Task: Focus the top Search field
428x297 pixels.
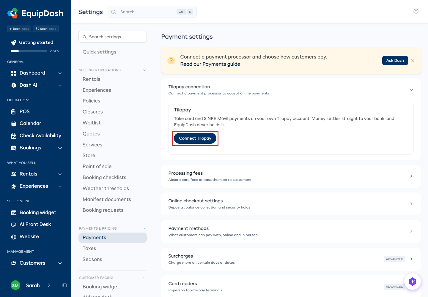Action: pos(152,12)
